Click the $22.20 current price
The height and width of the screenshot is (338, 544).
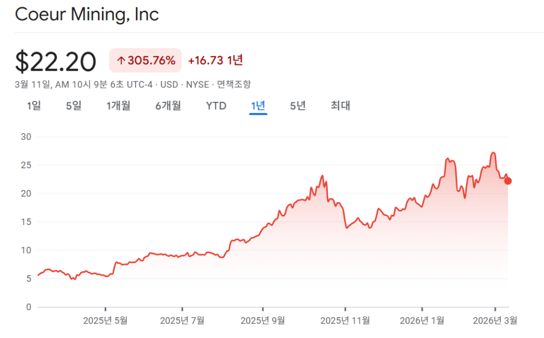(55, 60)
